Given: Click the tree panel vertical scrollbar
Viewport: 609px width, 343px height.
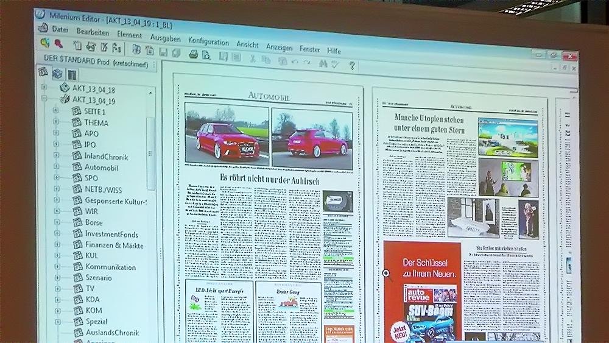Looking at the screenshot, I should (x=150, y=152).
